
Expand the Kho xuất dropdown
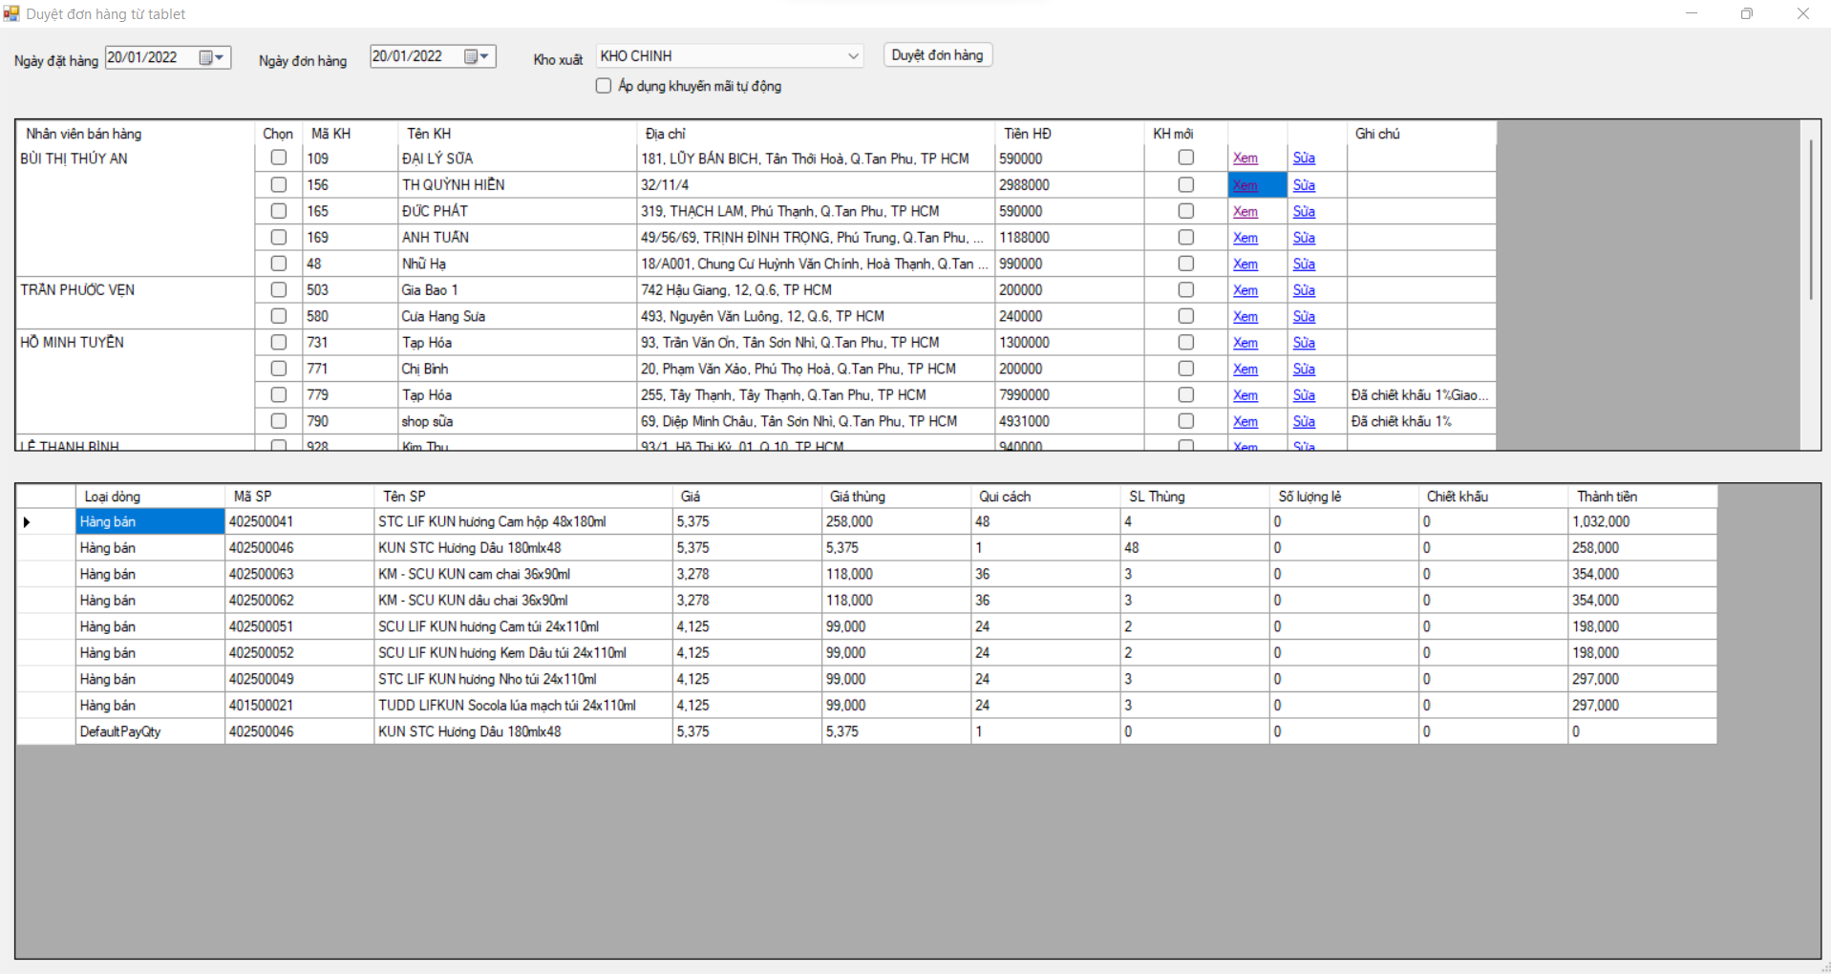[852, 56]
